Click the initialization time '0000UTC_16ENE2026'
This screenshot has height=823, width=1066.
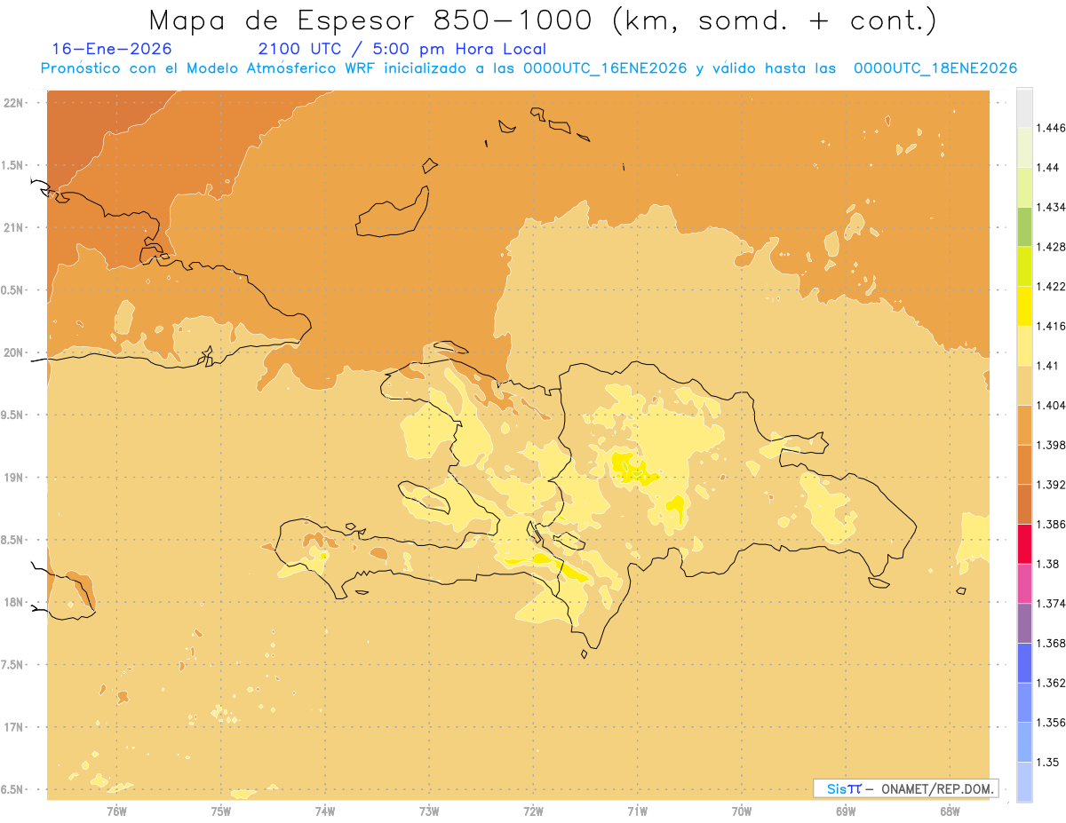pos(605,68)
